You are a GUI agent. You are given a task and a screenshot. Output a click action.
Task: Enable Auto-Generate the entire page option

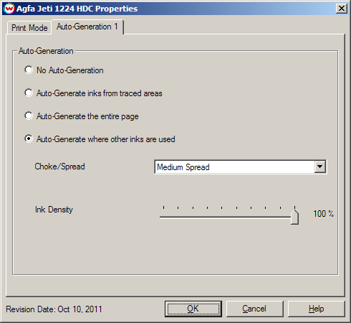pos(29,116)
